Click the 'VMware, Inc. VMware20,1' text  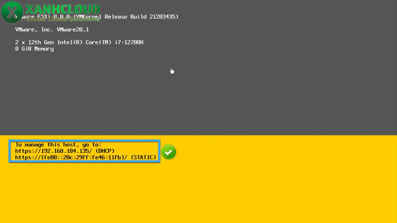click(x=52, y=30)
